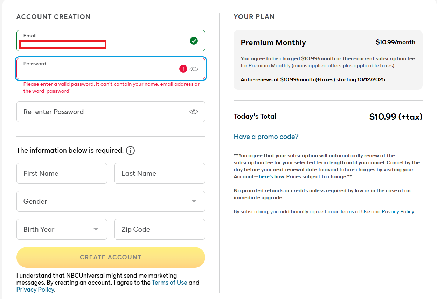Click the green email validation checkmark
This screenshot has width=437, height=299.
tap(194, 41)
